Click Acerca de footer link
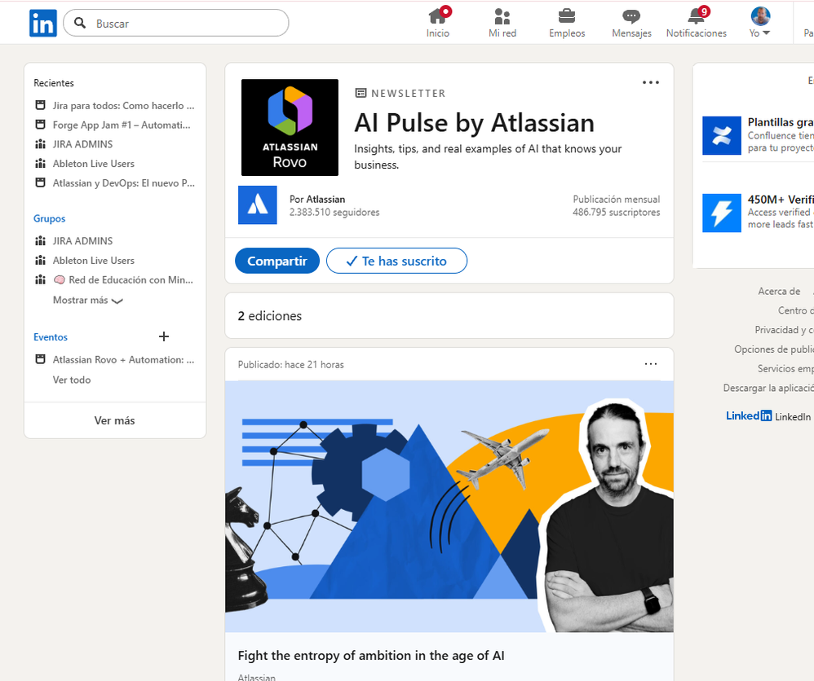The width and height of the screenshot is (814, 681). pos(779,291)
